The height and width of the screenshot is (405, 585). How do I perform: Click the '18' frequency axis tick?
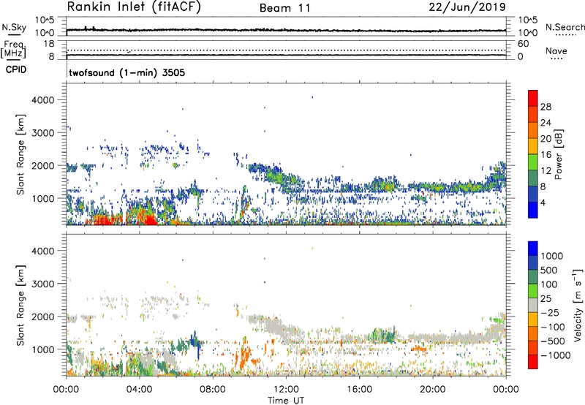[x=49, y=44]
